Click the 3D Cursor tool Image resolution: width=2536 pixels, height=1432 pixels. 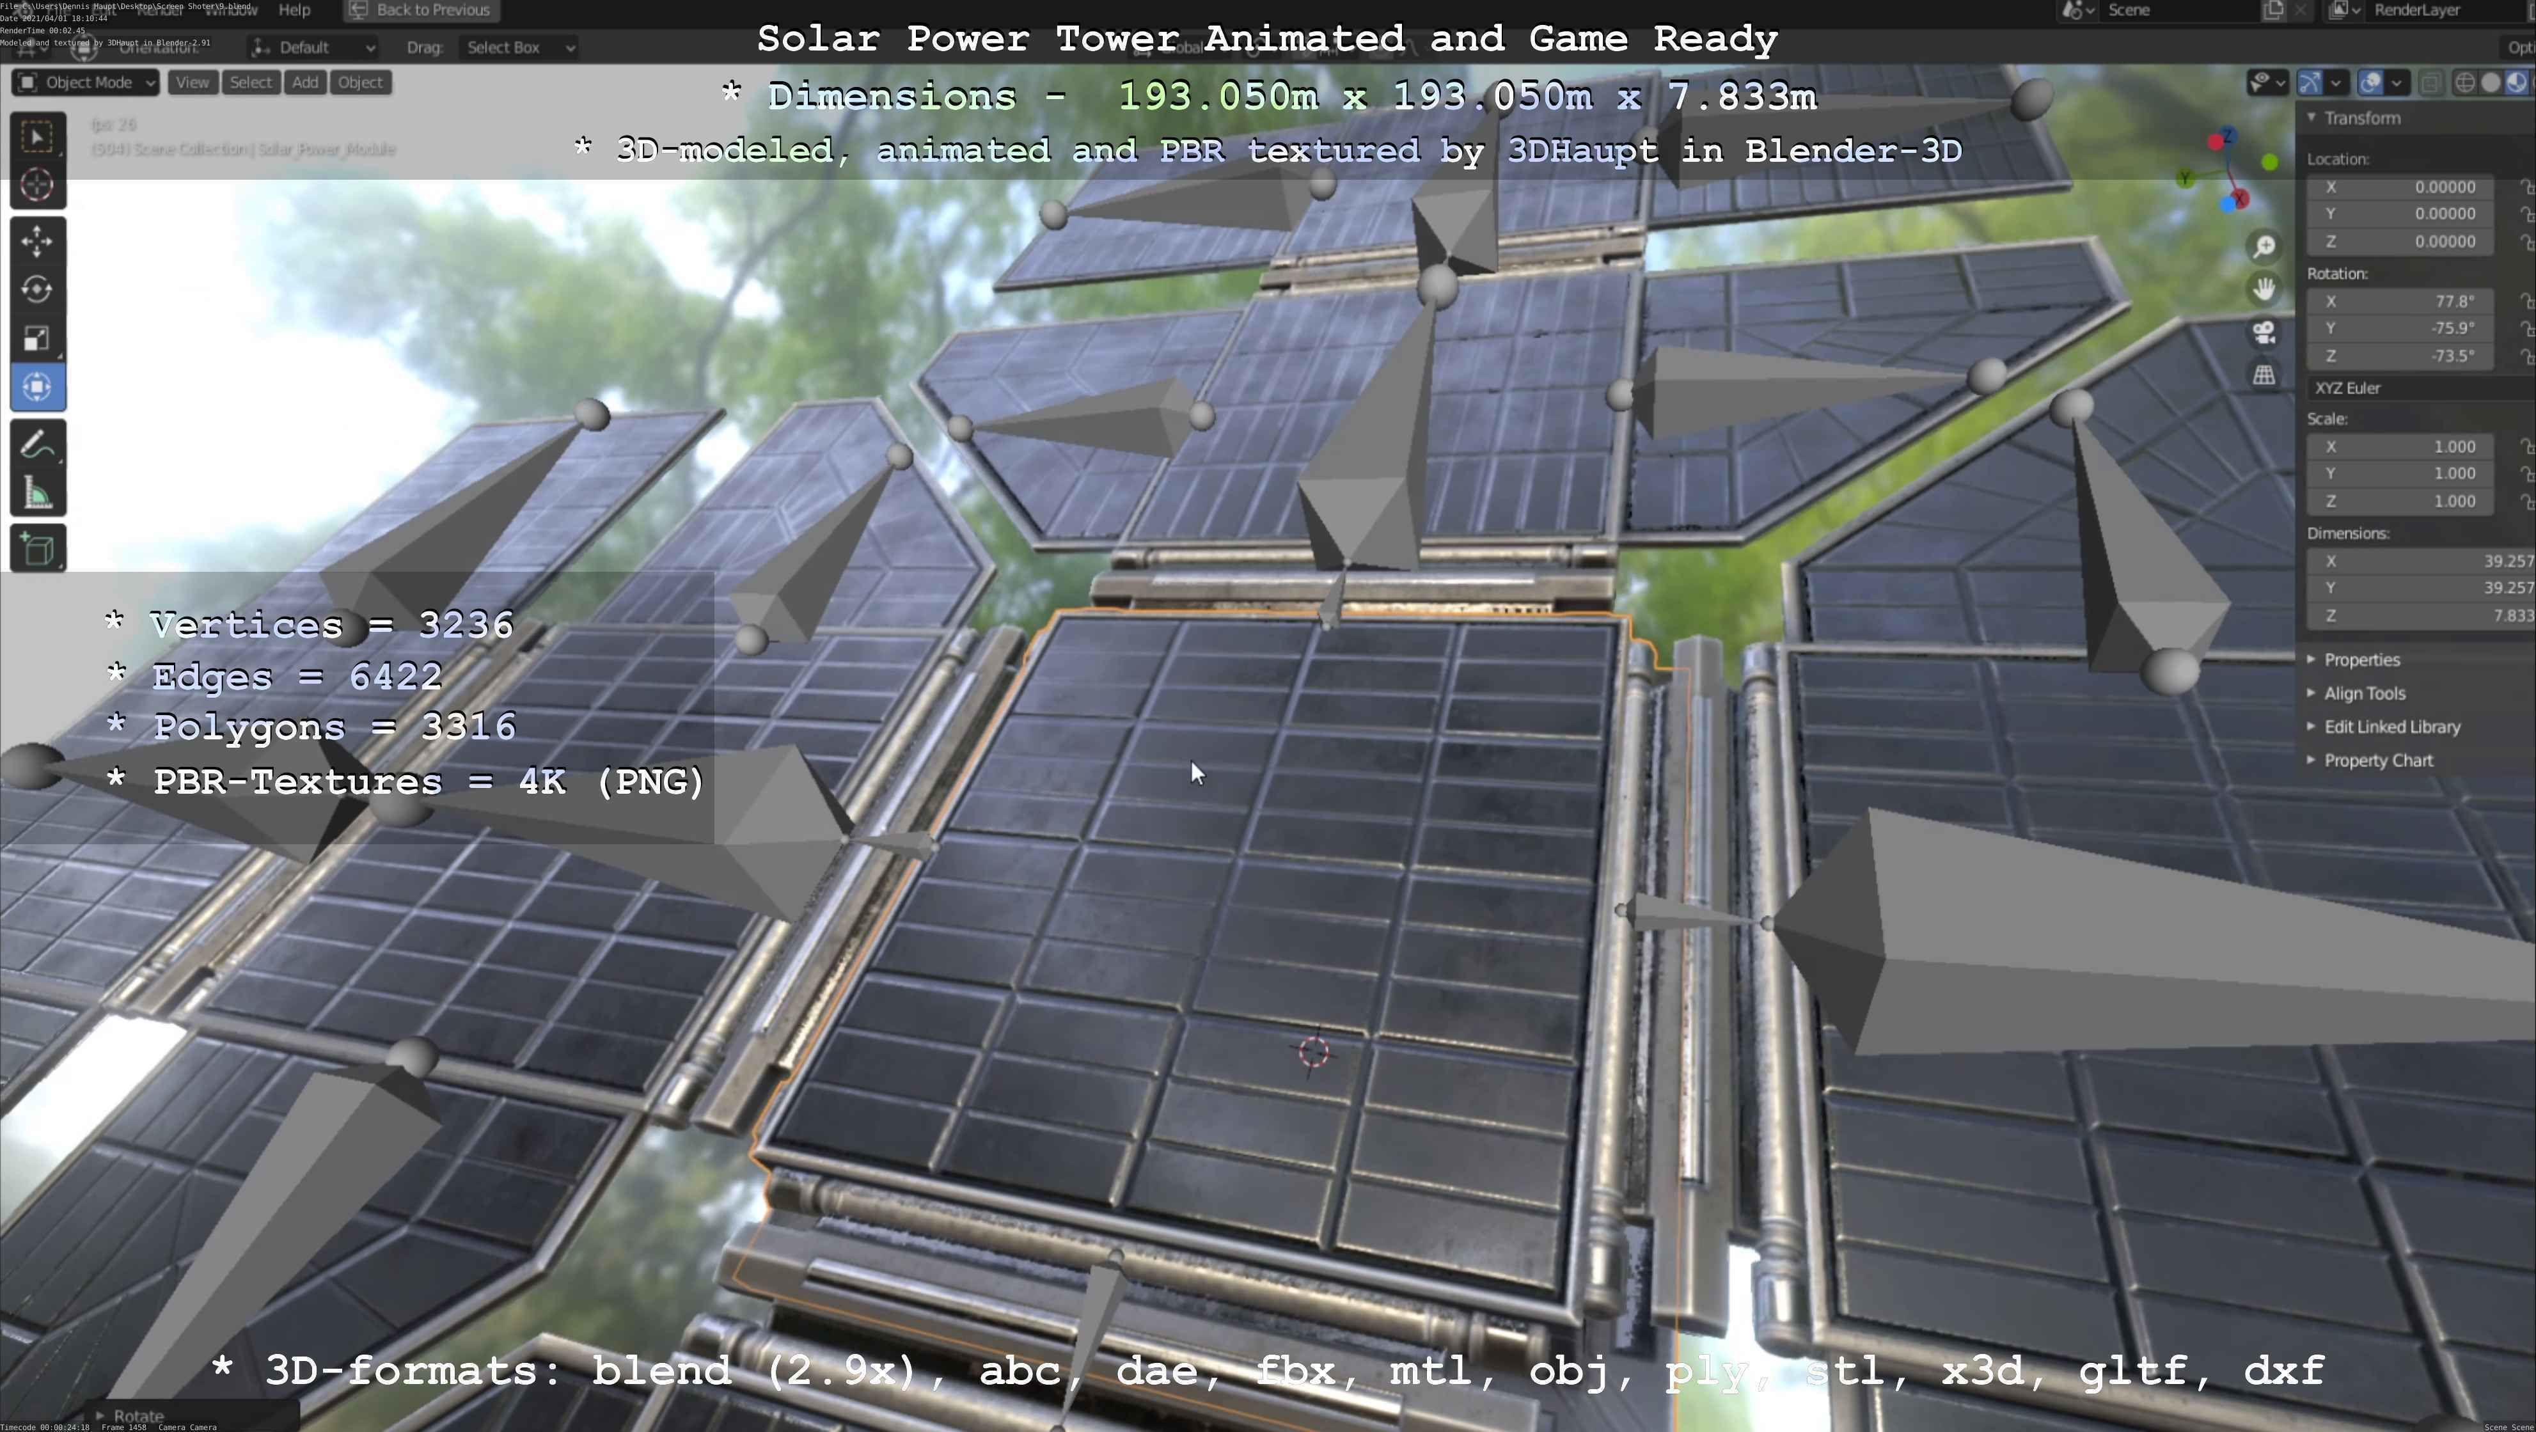36,185
